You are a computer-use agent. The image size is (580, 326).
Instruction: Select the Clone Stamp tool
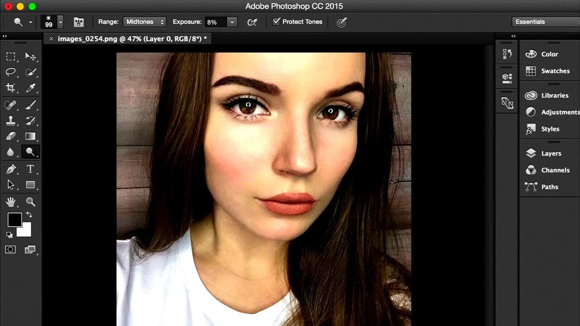10,121
